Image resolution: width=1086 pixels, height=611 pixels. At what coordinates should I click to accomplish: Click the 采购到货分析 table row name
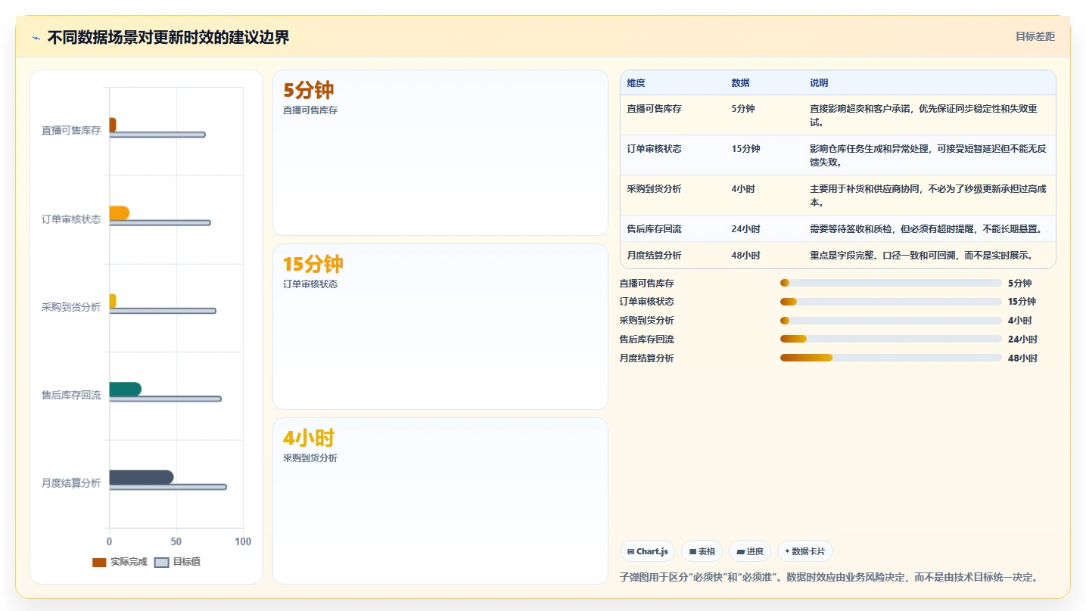[x=654, y=189]
